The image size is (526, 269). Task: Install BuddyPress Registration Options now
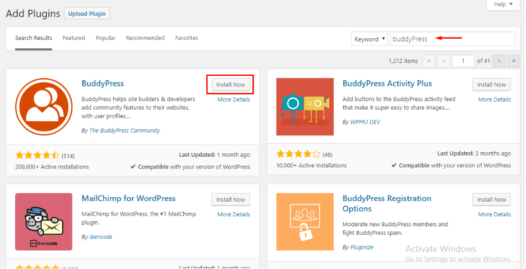(x=491, y=199)
